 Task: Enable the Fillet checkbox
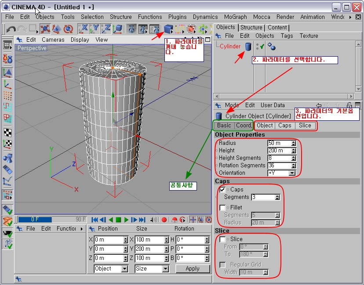(222, 208)
